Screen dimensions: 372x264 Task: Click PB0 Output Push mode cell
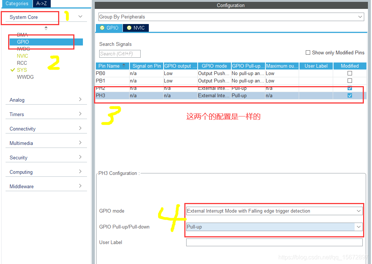tap(214, 74)
